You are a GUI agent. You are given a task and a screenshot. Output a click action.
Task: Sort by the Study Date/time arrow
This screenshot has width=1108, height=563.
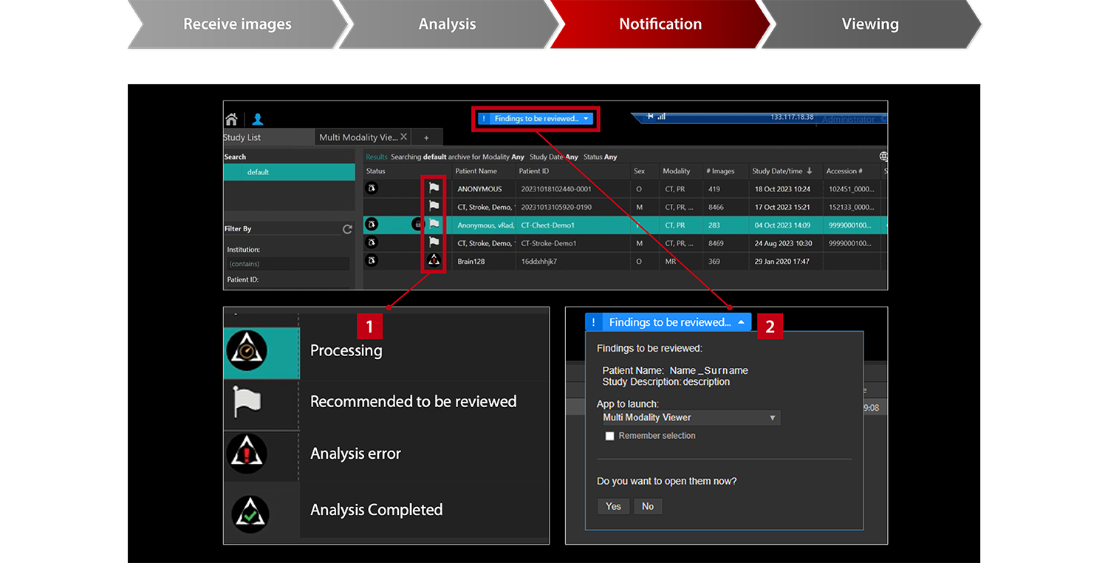click(810, 171)
